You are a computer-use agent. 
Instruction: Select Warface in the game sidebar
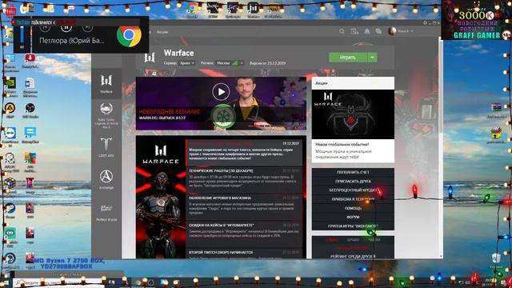[x=106, y=83]
